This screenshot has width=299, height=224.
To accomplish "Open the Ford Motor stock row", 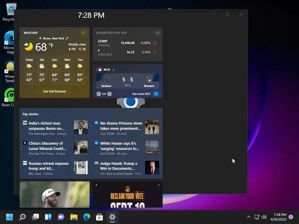I will click(127, 52).
